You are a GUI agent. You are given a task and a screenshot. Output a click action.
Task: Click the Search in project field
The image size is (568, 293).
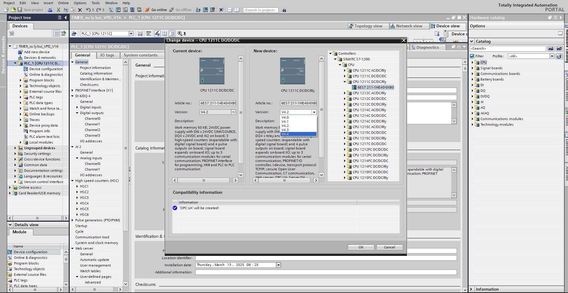(260, 10)
